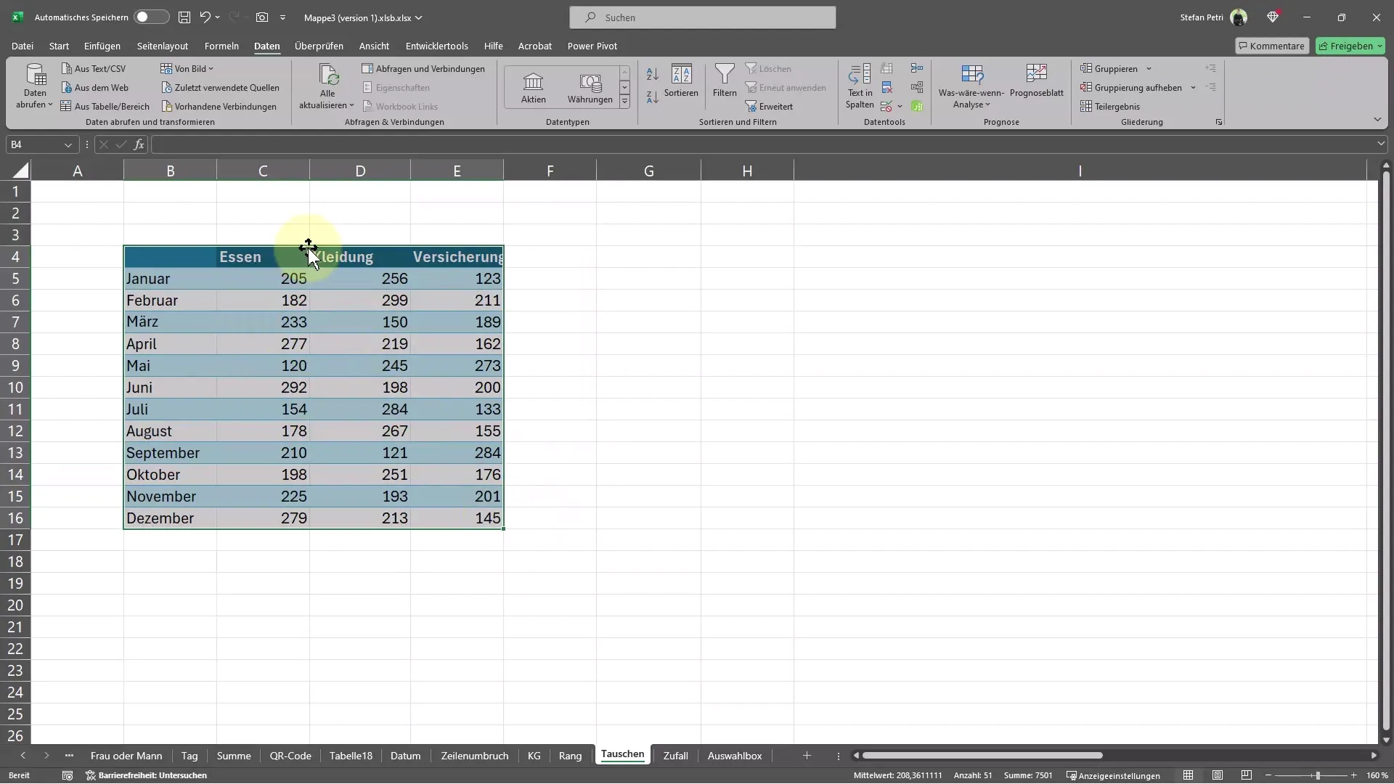Image resolution: width=1394 pixels, height=784 pixels.
Task: Click the Save icon in the title bar
Action: 184,17
